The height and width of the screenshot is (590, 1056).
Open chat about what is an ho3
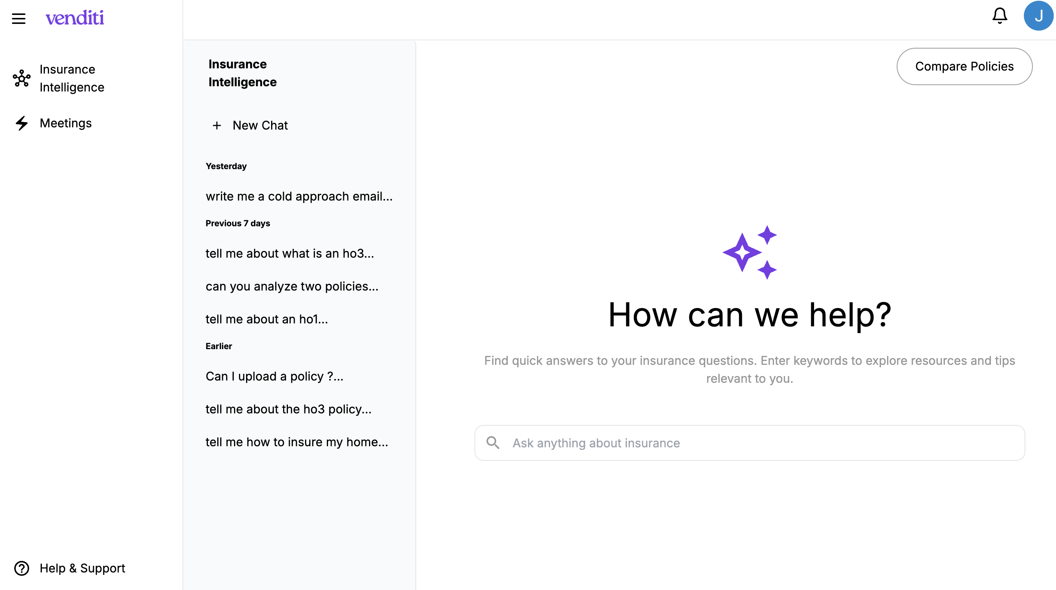coord(289,254)
